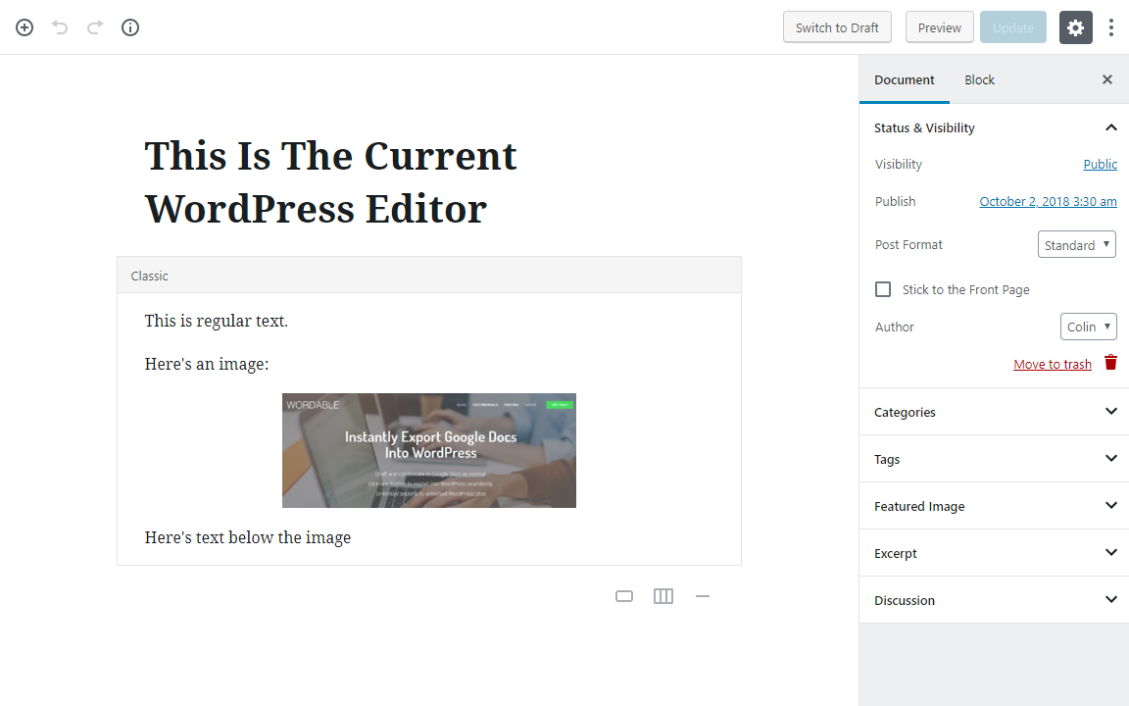Open content structure info icon
This screenshot has height=706, width=1129.
130,27
